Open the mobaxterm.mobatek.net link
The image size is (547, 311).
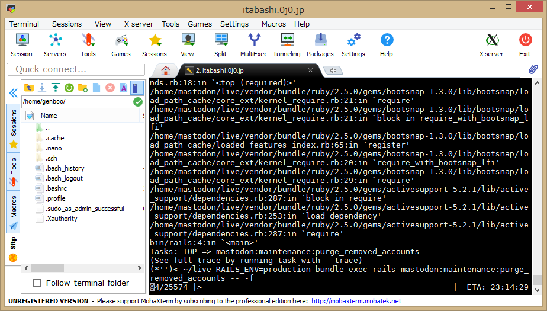pos(356,301)
